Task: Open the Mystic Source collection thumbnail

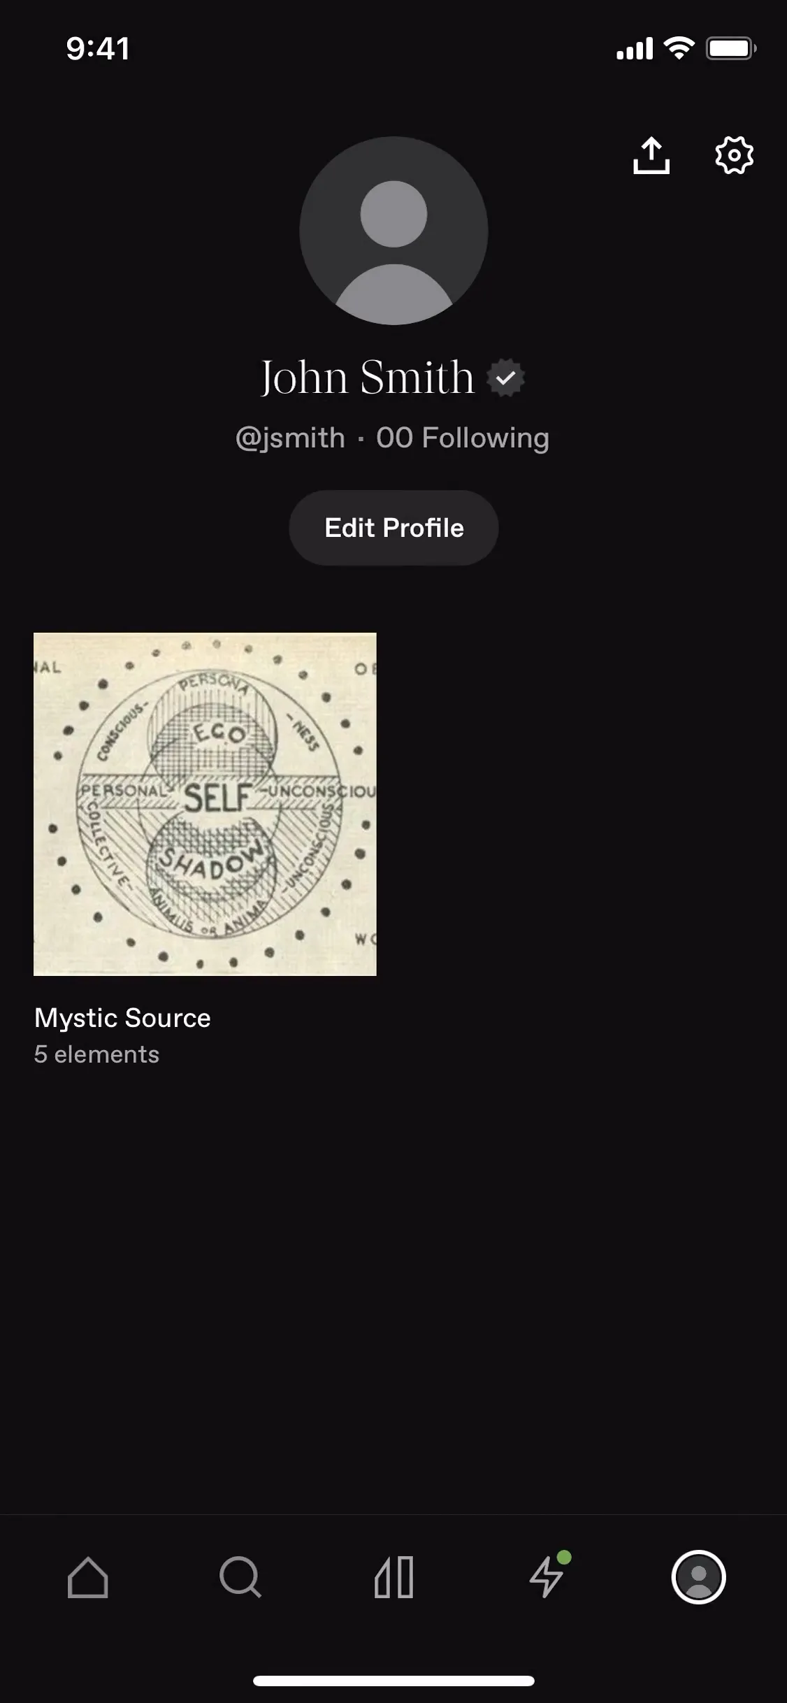Action: coord(205,804)
